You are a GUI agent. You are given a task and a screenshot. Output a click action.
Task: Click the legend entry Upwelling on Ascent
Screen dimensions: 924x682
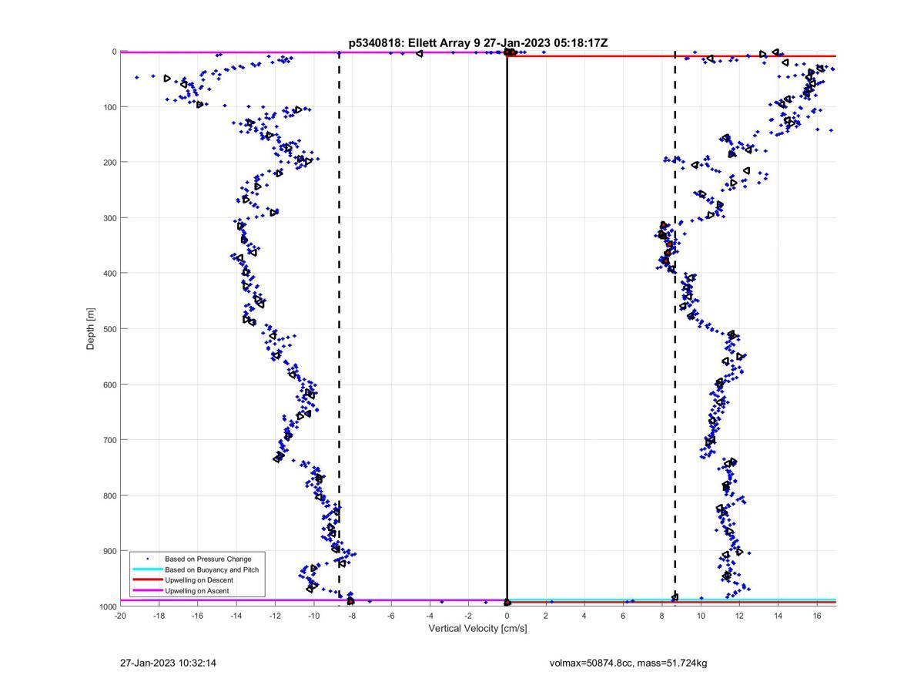(196, 591)
